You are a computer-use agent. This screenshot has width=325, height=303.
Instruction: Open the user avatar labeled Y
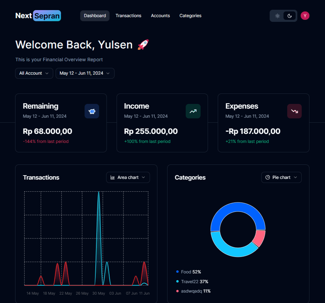coord(305,16)
